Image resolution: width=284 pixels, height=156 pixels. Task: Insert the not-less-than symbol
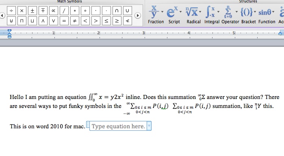pos(127,21)
